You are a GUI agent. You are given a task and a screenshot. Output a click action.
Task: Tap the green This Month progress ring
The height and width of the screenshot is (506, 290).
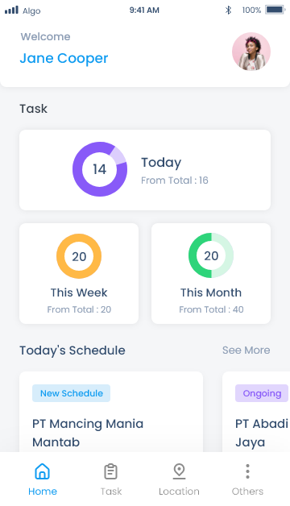(211, 255)
